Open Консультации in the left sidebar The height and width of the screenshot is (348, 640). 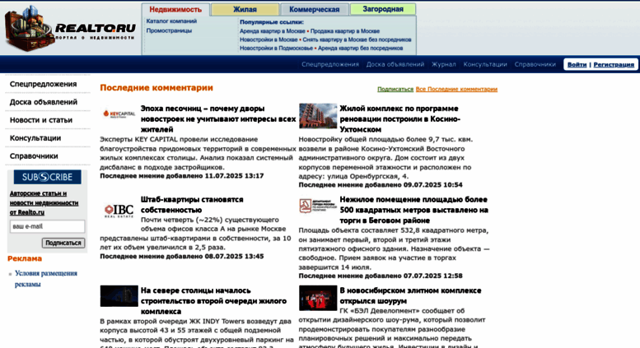(35, 137)
